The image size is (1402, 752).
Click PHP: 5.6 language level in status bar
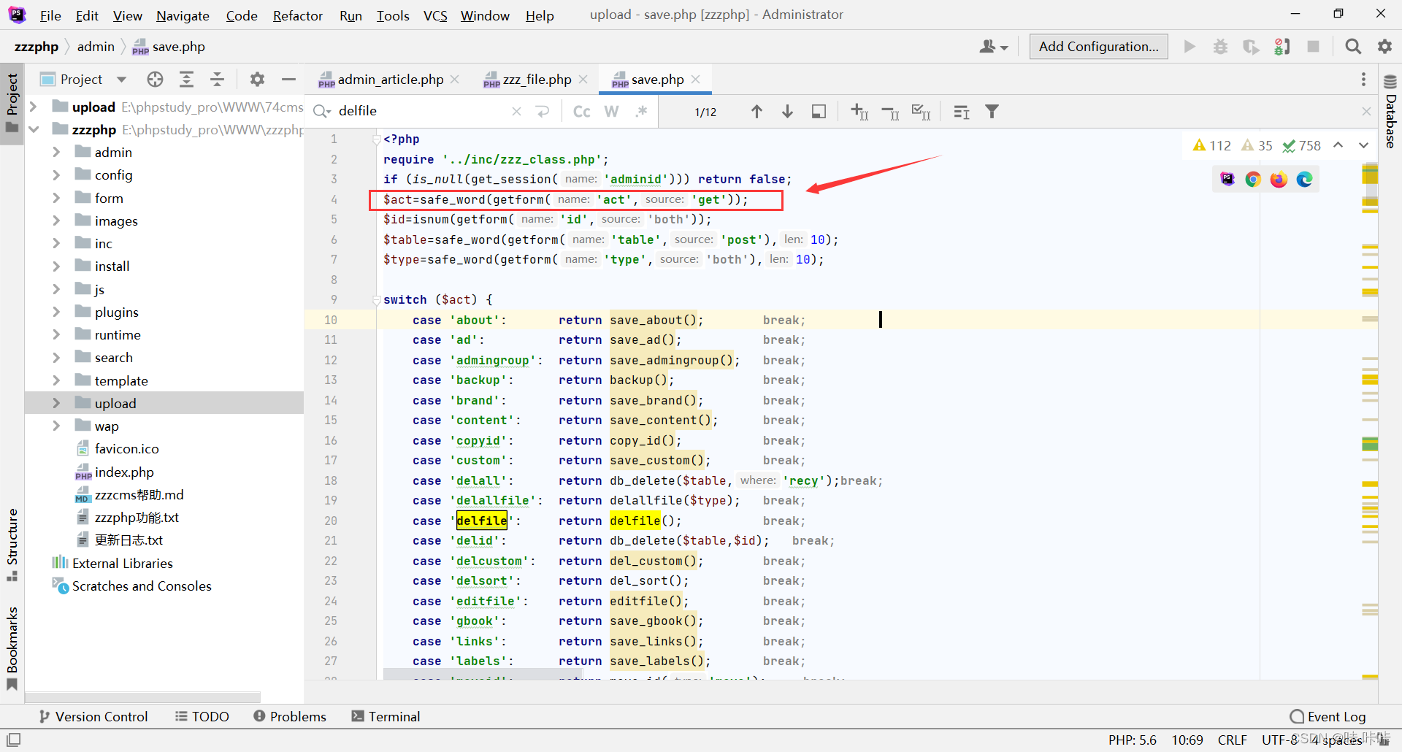[1133, 740]
